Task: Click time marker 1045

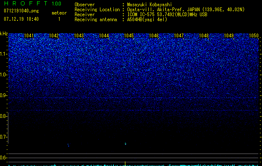Action: point(129,36)
